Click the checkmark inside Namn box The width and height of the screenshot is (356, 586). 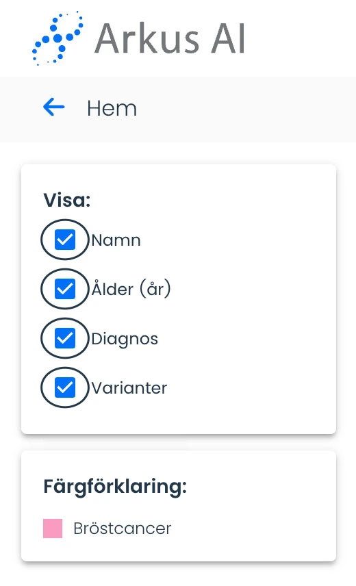tap(65, 240)
